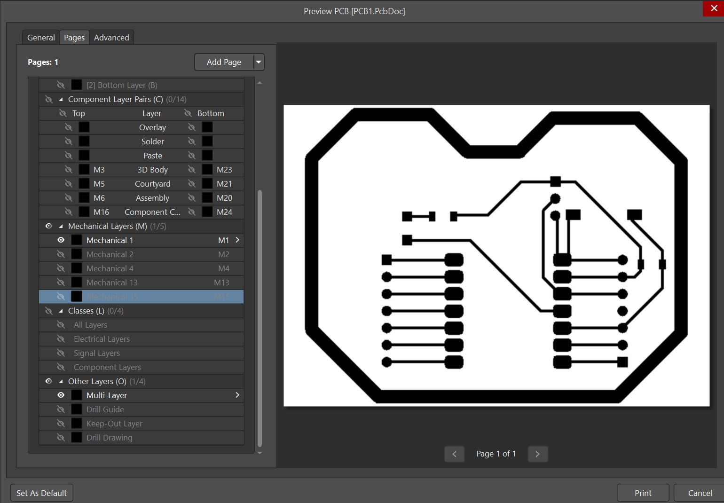Show the Mechanical 4 layer
Screen dimensions: 724x503
tap(61, 268)
